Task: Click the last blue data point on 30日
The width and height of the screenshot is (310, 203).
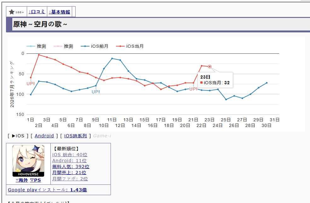Action: [267, 83]
